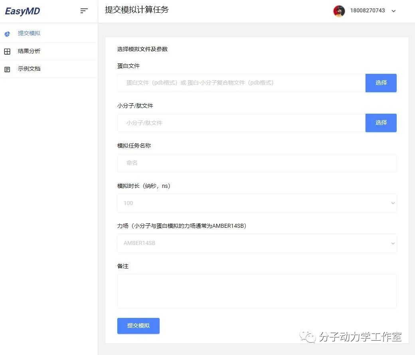Click the 蛋白文件 input field
The image size is (415, 355).
[239, 83]
